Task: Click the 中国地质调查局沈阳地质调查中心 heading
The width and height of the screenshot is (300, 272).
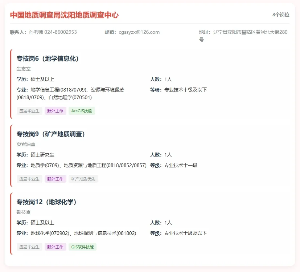Action: [x=64, y=15]
